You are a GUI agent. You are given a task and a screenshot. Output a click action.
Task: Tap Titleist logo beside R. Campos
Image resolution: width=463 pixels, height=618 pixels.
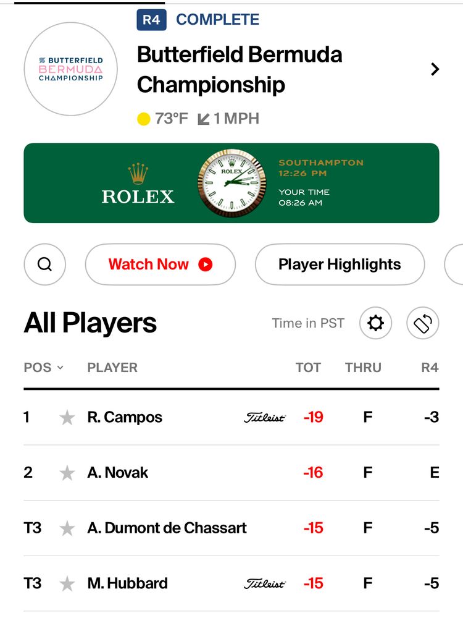point(265,418)
